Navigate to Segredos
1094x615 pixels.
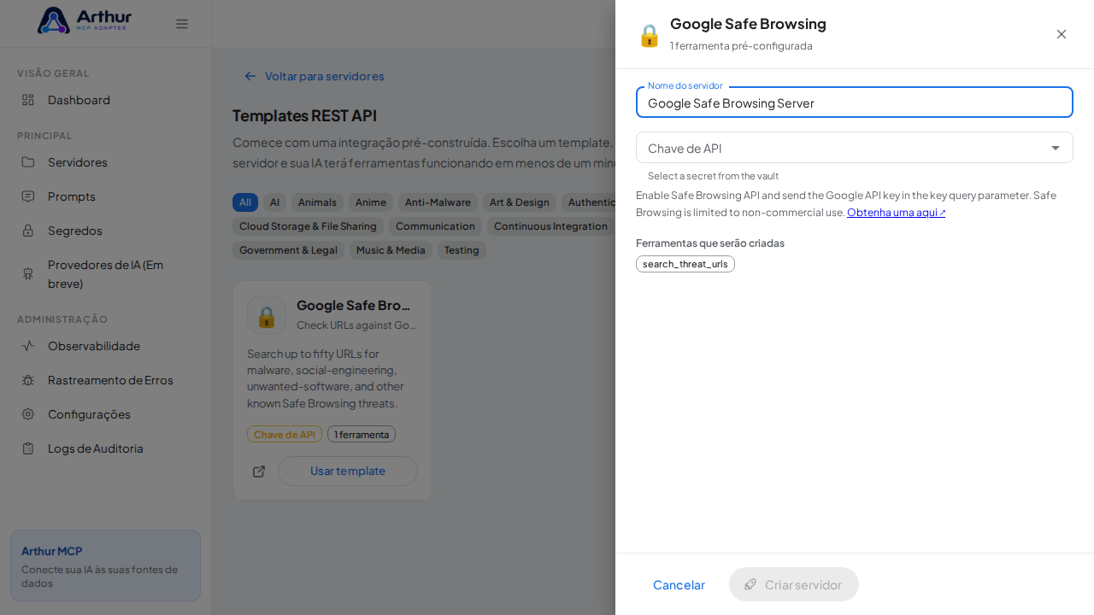(106, 231)
